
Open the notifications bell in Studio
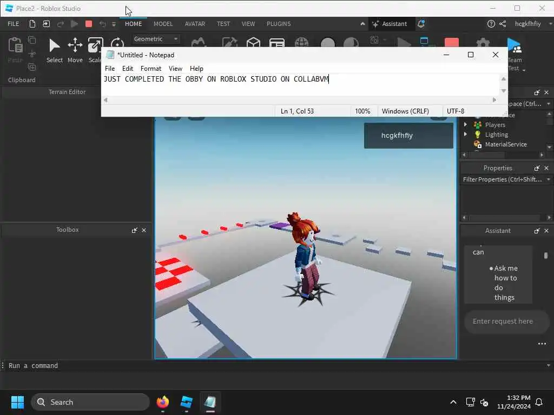tap(421, 24)
